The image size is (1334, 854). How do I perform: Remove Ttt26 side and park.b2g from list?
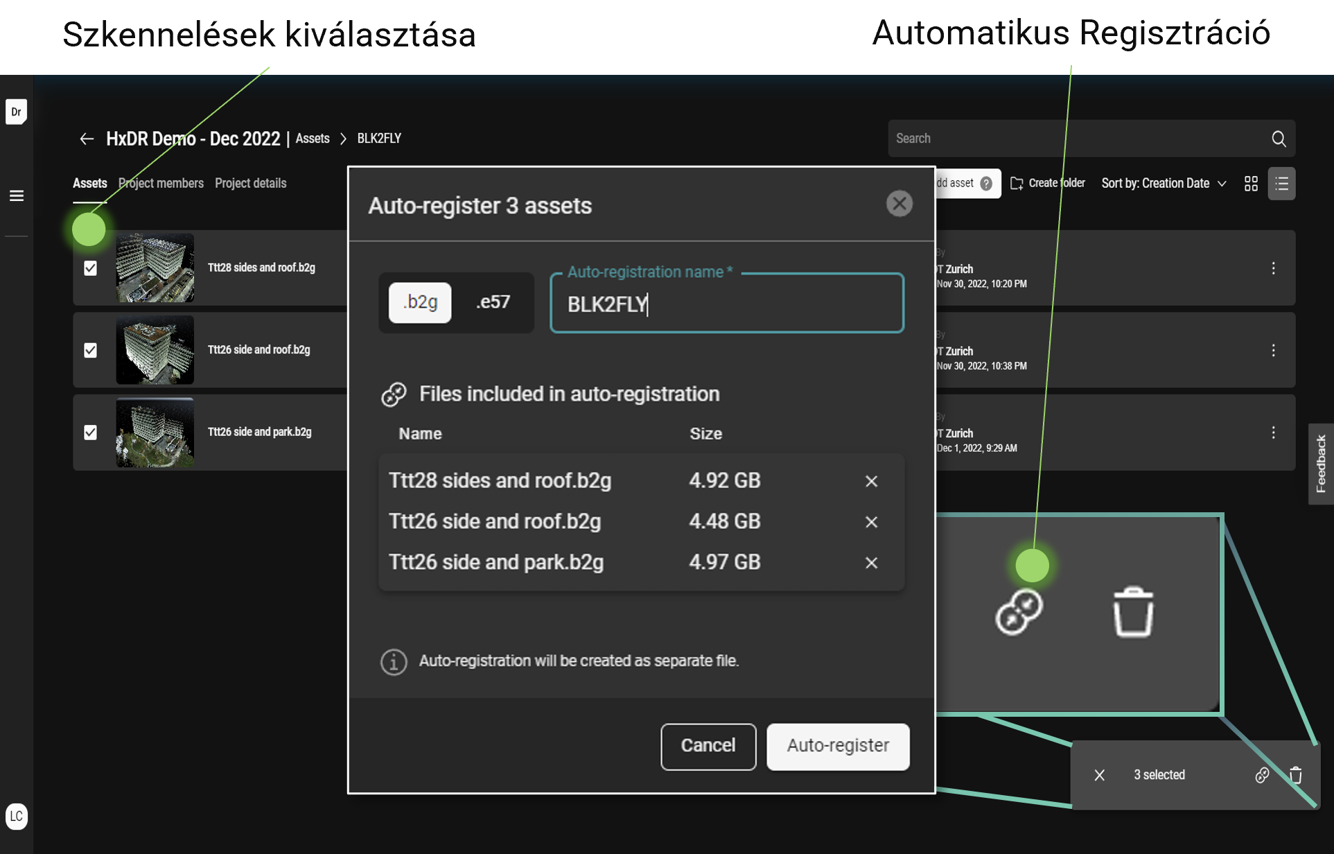(871, 563)
